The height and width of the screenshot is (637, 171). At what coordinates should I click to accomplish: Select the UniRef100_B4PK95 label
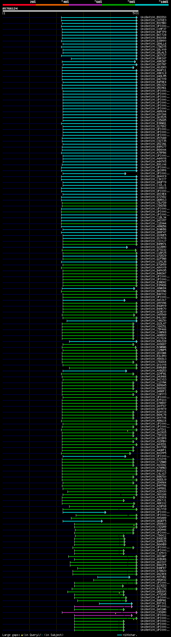pyautogui.click(x=153, y=270)
